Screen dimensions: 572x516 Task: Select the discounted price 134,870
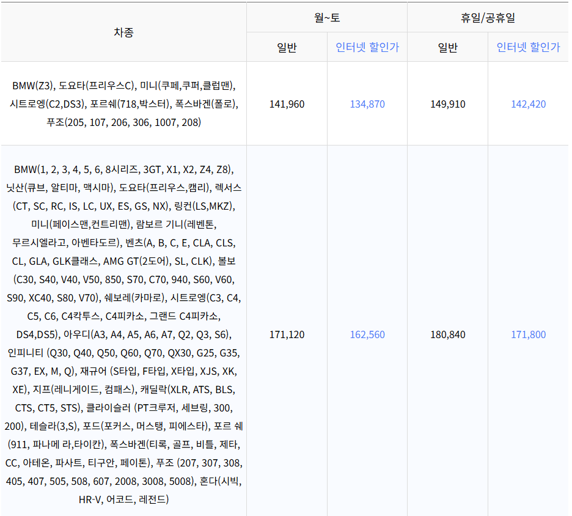click(x=367, y=104)
